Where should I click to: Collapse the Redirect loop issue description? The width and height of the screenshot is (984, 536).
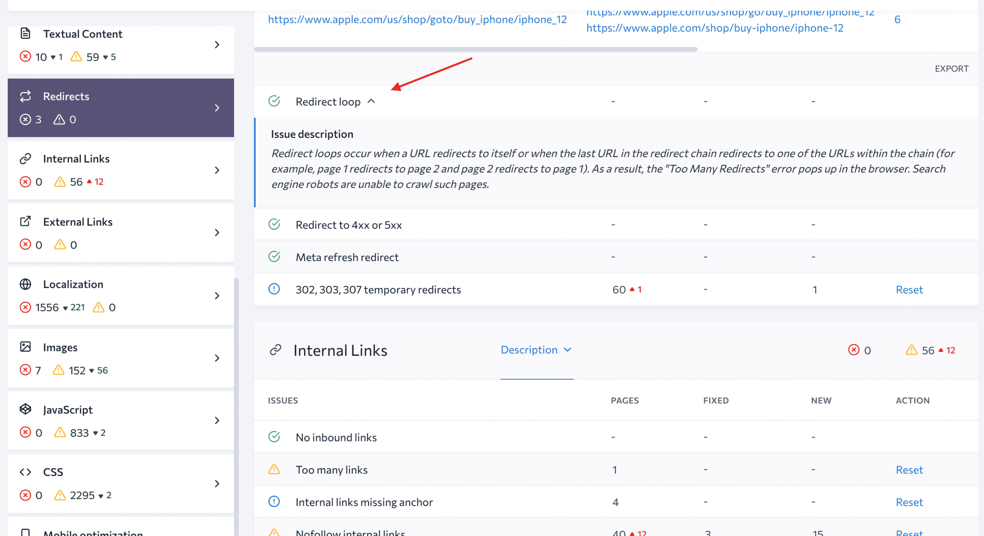[x=371, y=101]
